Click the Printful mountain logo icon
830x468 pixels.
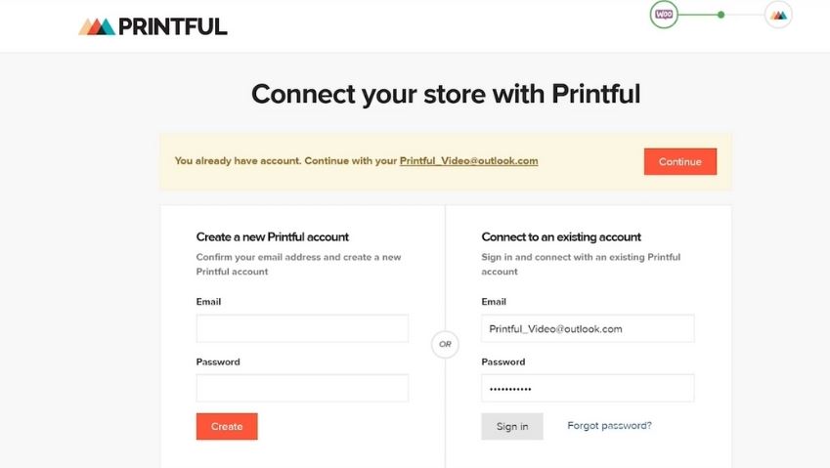click(97, 26)
